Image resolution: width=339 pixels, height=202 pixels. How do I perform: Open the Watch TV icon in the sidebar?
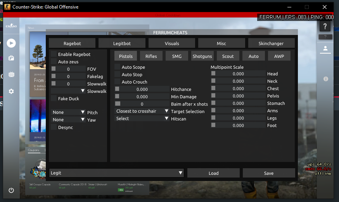(11, 75)
